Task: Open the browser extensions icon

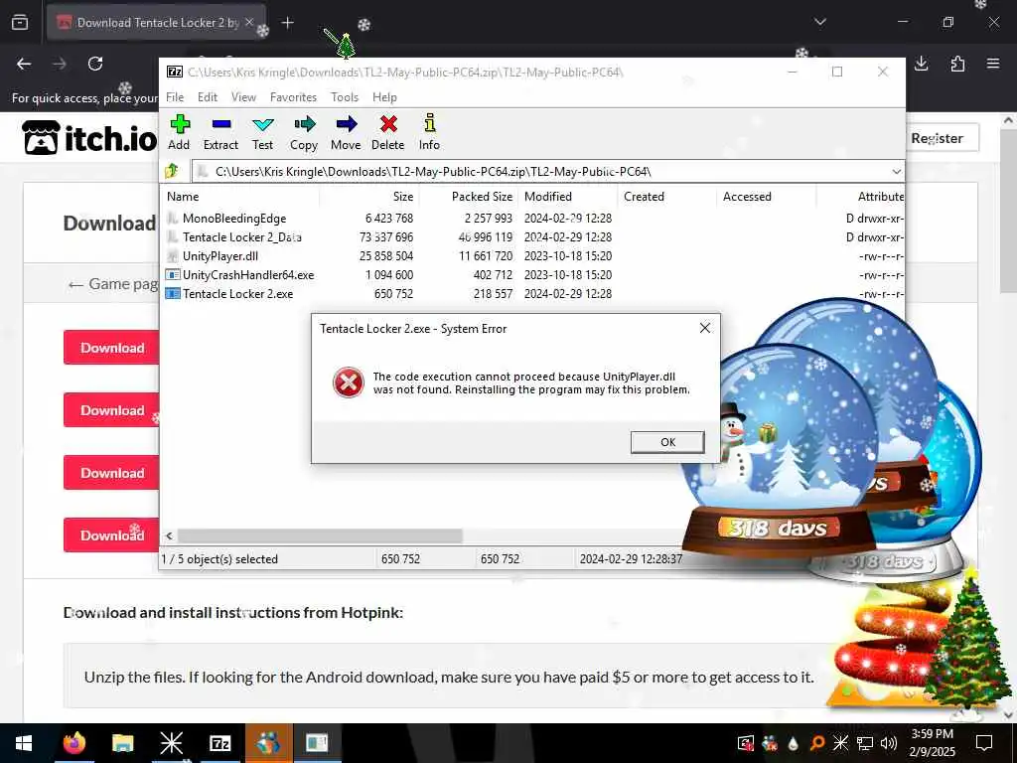Action: (x=957, y=64)
